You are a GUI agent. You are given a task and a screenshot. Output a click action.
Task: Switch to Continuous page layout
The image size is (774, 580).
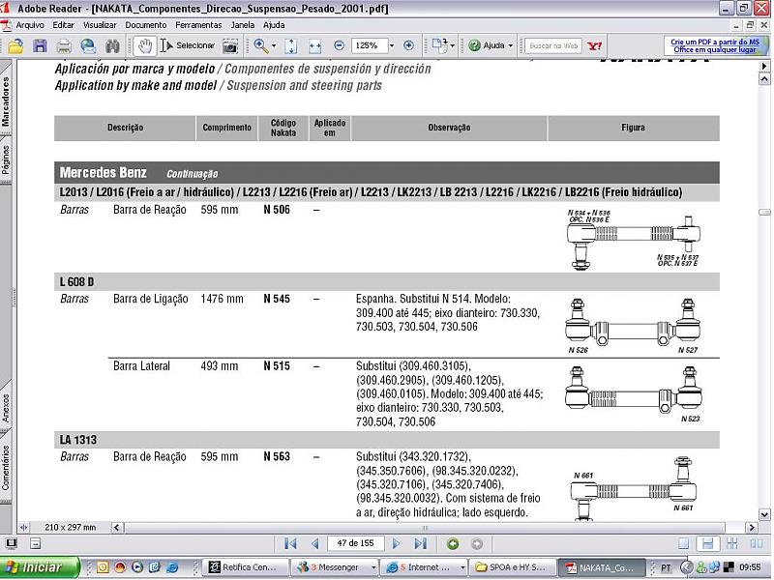(707, 543)
